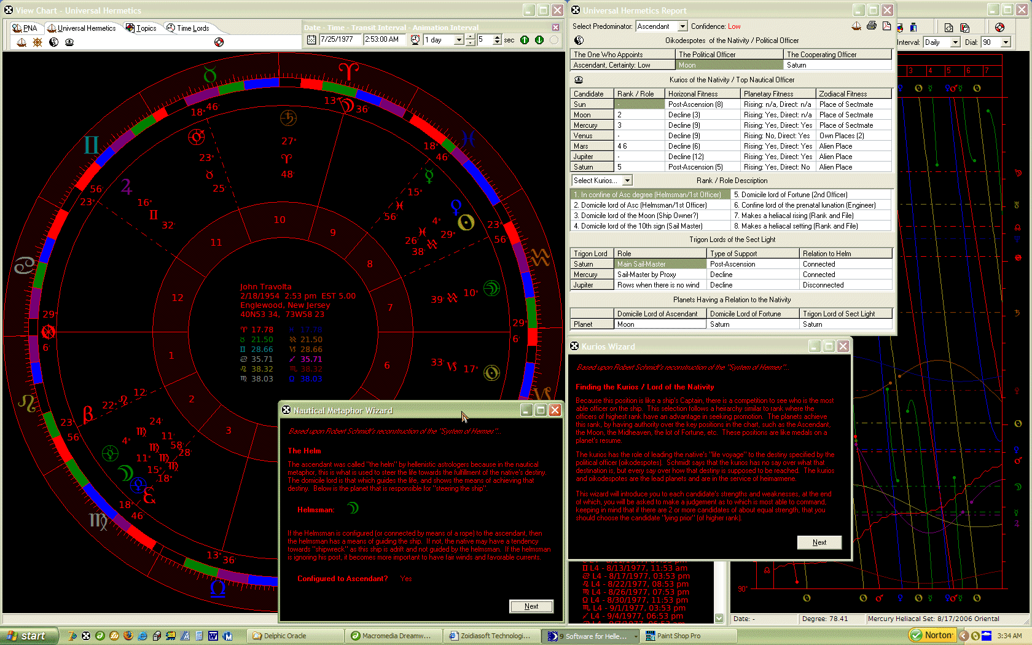
Task: Click Norton tray indicator
Action: pos(932,635)
